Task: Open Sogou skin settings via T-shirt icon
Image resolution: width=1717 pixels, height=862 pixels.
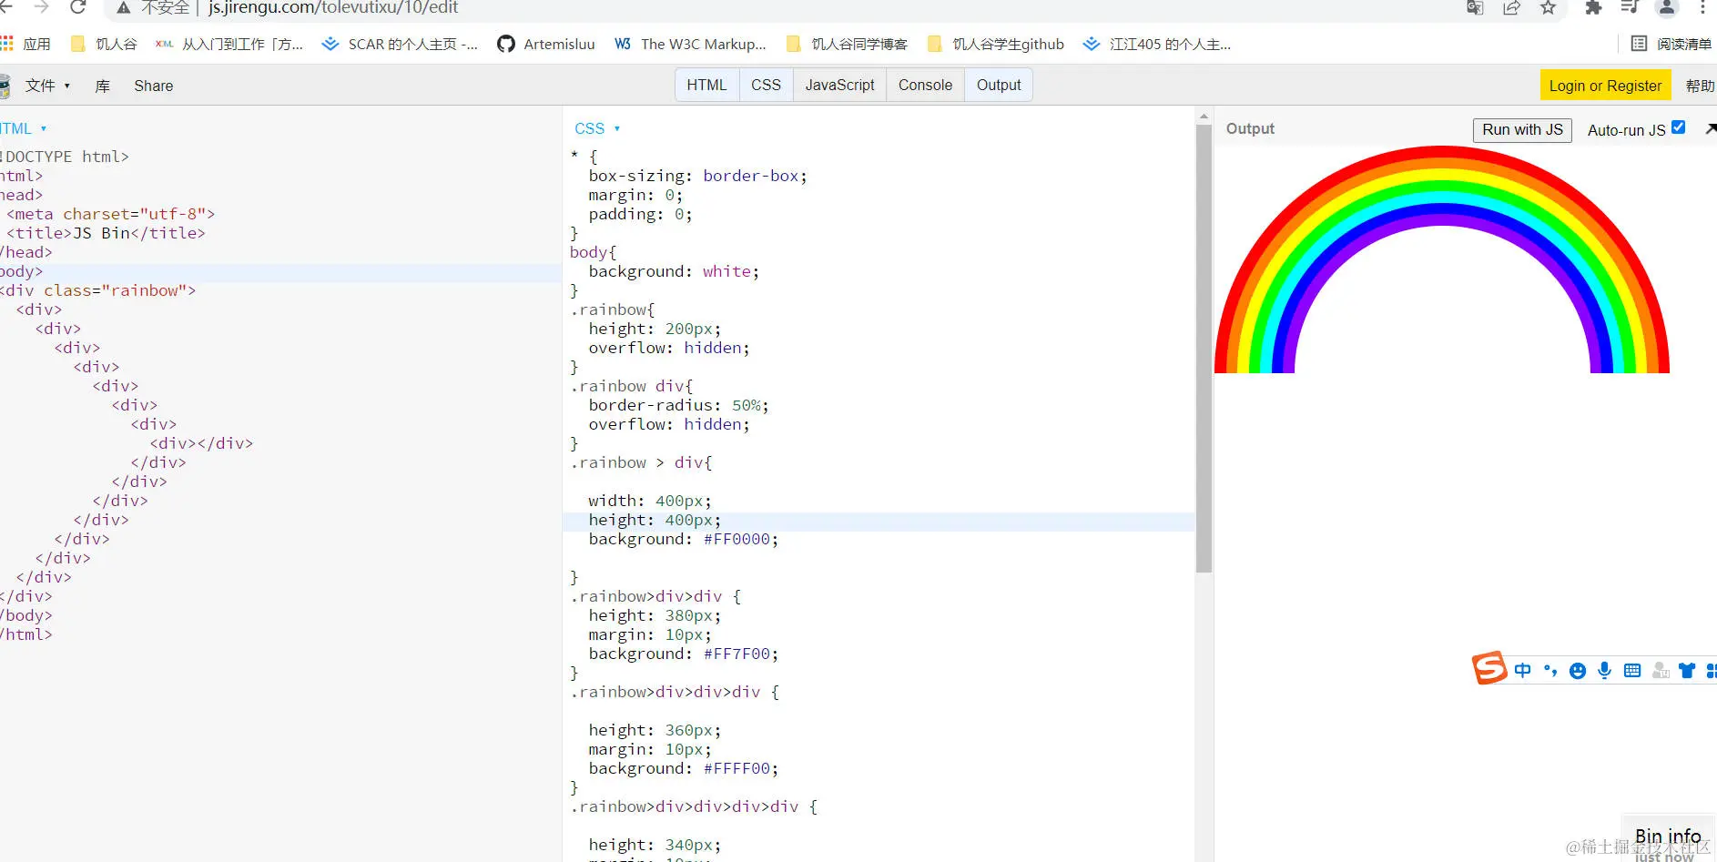Action: pyautogui.click(x=1687, y=670)
